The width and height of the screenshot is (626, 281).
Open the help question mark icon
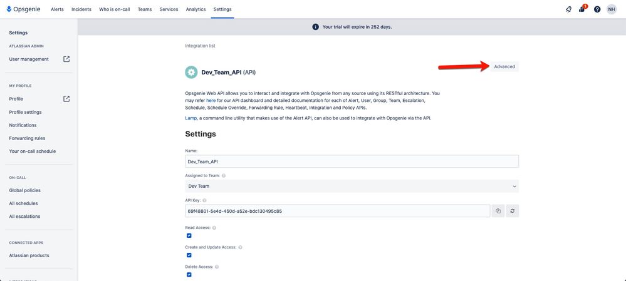point(597,9)
